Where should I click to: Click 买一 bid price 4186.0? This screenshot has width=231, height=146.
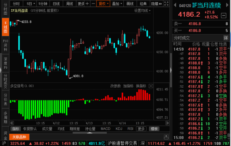[x=194, y=31]
